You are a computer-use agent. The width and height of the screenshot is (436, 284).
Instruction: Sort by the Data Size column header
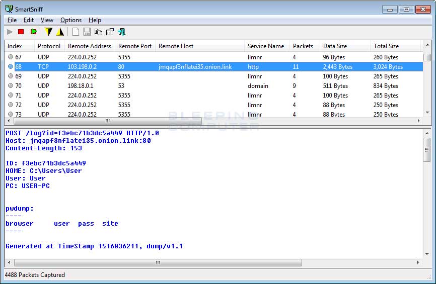pyautogui.click(x=345, y=46)
